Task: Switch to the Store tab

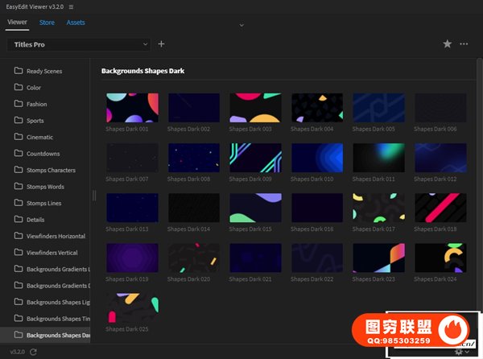Action: coord(47,23)
